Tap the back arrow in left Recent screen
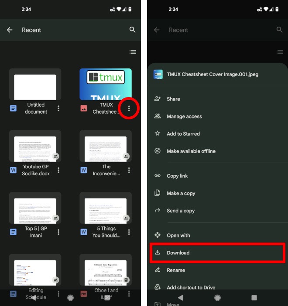 (10, 30)
